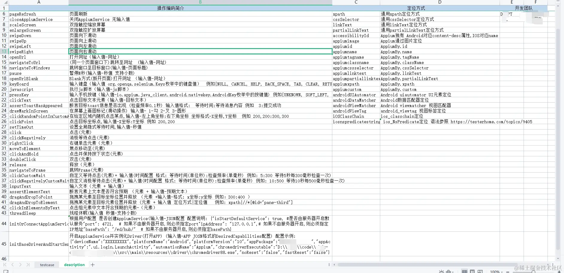The width and height of the screenshot is (564, 273).
Task: Select the description sheet tab
Action: pyautogui.click(x=74, y=265)
